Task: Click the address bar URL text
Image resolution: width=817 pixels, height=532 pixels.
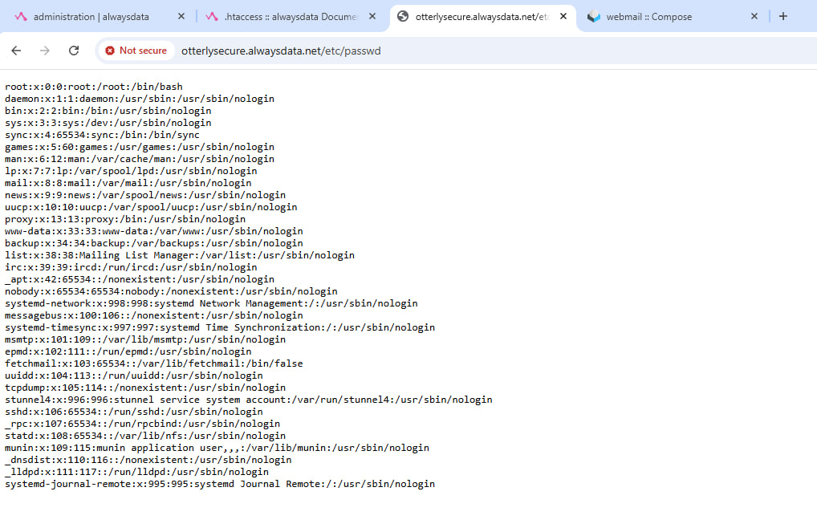Action: 281,51
